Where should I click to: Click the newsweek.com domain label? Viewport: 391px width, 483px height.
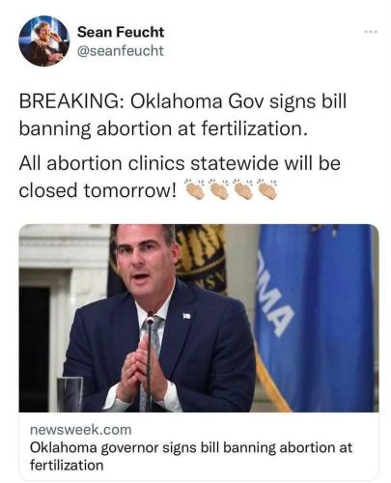point(81,430)
